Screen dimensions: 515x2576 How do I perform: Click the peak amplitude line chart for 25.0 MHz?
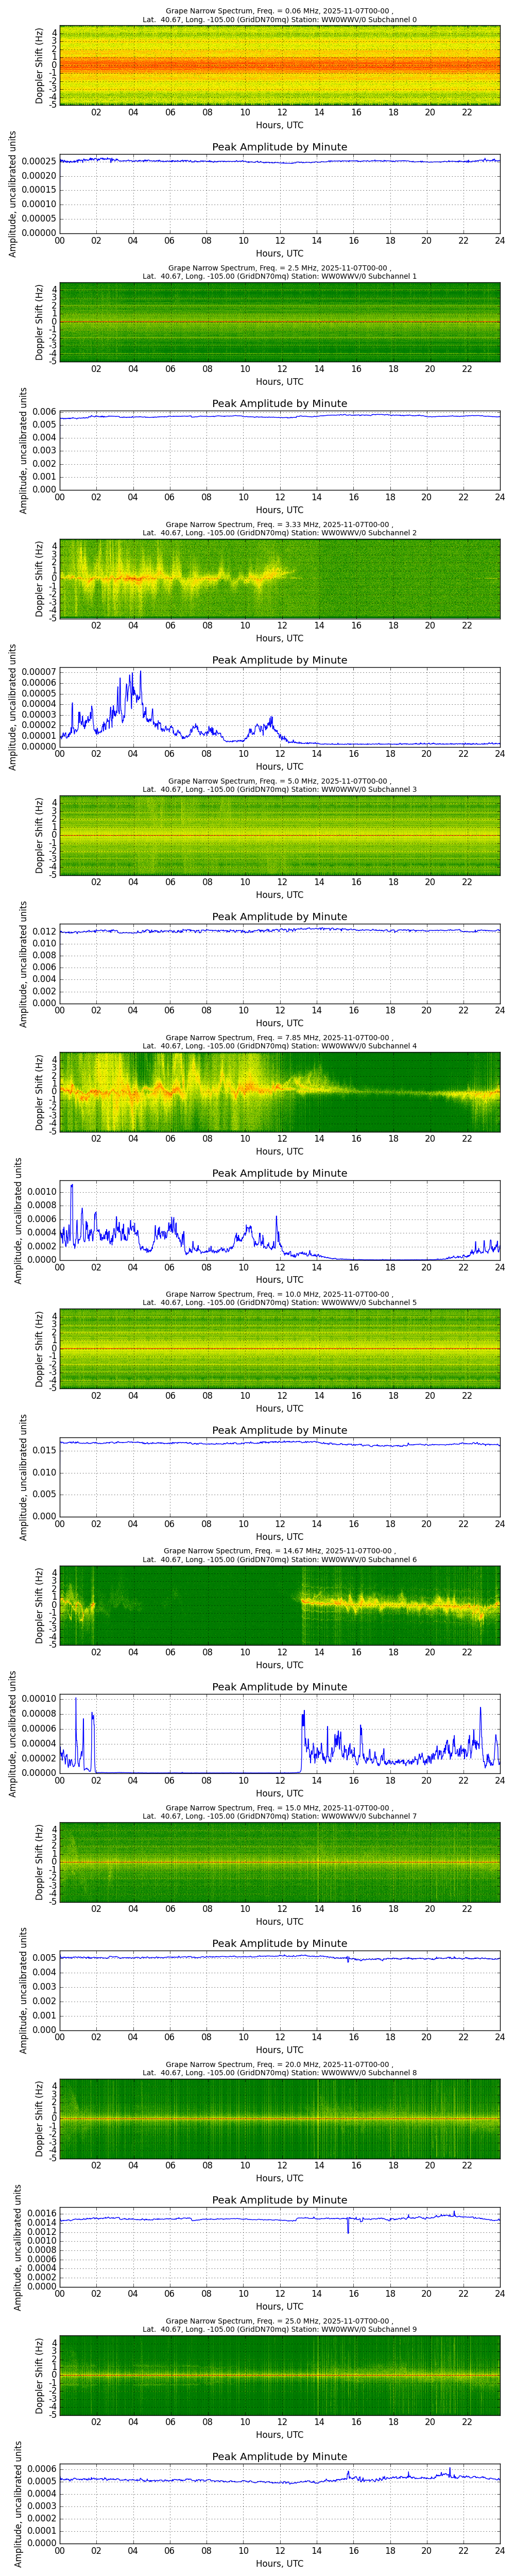click(x=279, y=2504)
